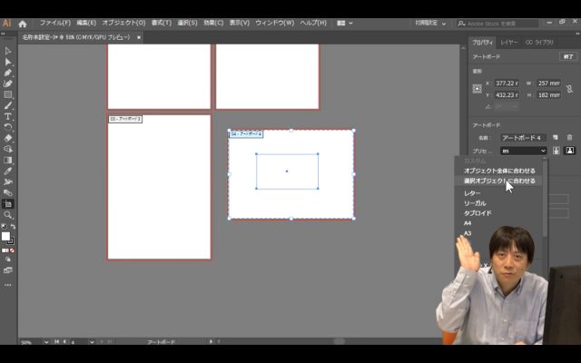This screenshot has width=581, height=363.
Task: Open the 表示(V) menu
Action: coord(239,23)
